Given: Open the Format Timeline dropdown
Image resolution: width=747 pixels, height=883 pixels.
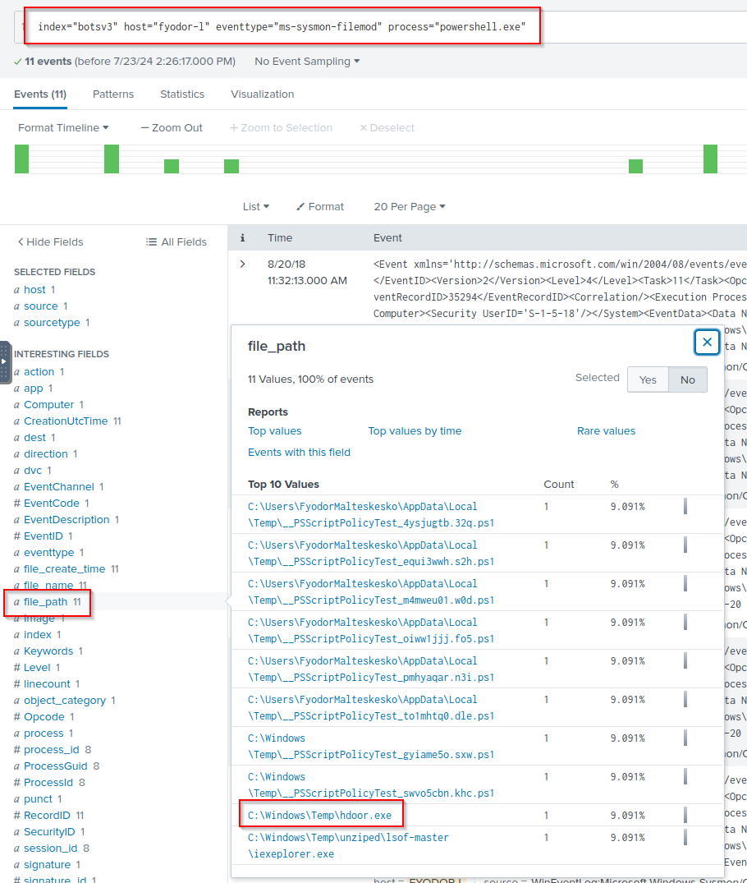Looking at the screenshot, I should pos(63,128).
